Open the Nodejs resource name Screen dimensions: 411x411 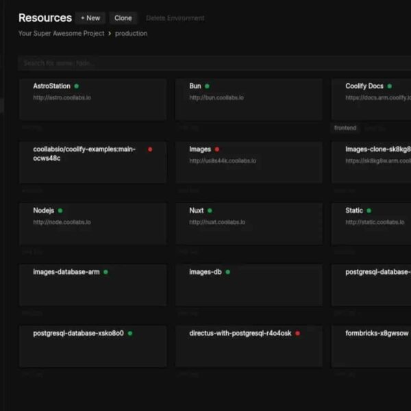click(x=44, y=210)
